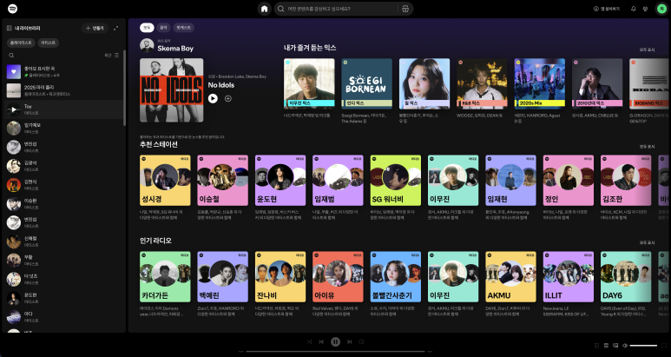Open the green user profile avatar
The image size is (671, 357).
(x=661, y=9)
